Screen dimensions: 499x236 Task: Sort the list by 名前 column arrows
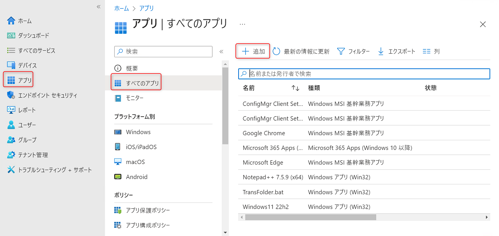(x=295, y=88)
